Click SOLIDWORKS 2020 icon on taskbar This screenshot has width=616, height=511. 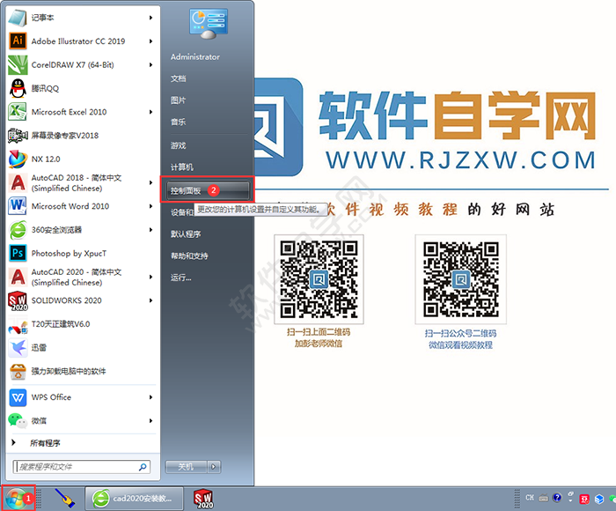click(x=204, y=500)
